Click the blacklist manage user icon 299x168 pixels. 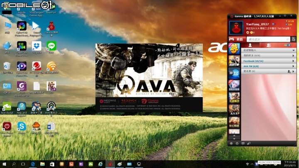click(289, 71)
